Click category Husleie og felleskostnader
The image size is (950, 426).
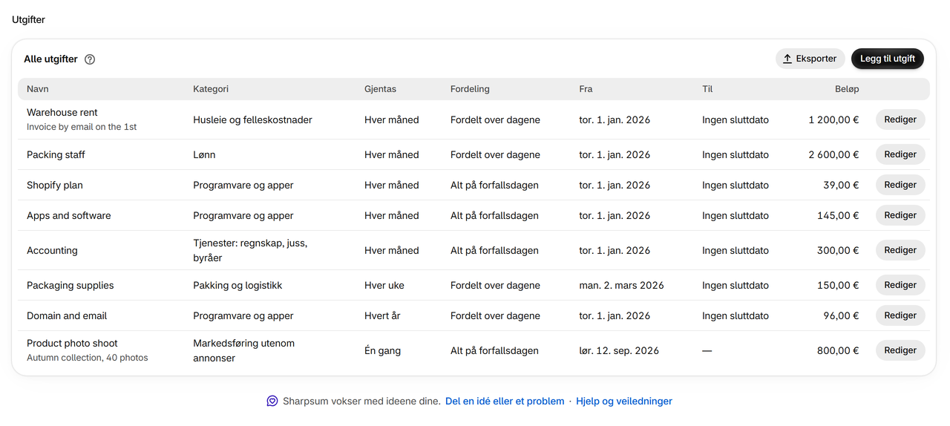pos(252,119)
